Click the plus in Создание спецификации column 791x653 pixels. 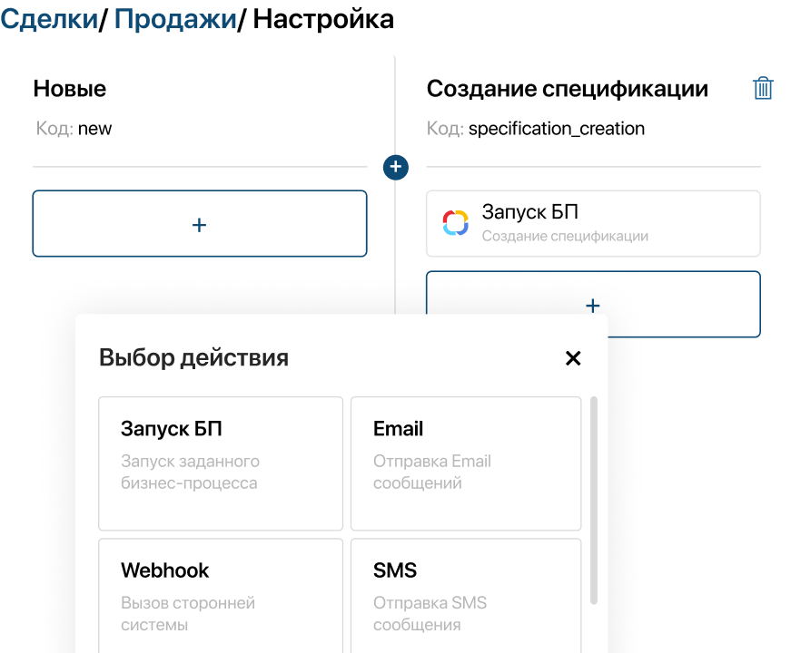pyautogui.click(x=592, y=304)
